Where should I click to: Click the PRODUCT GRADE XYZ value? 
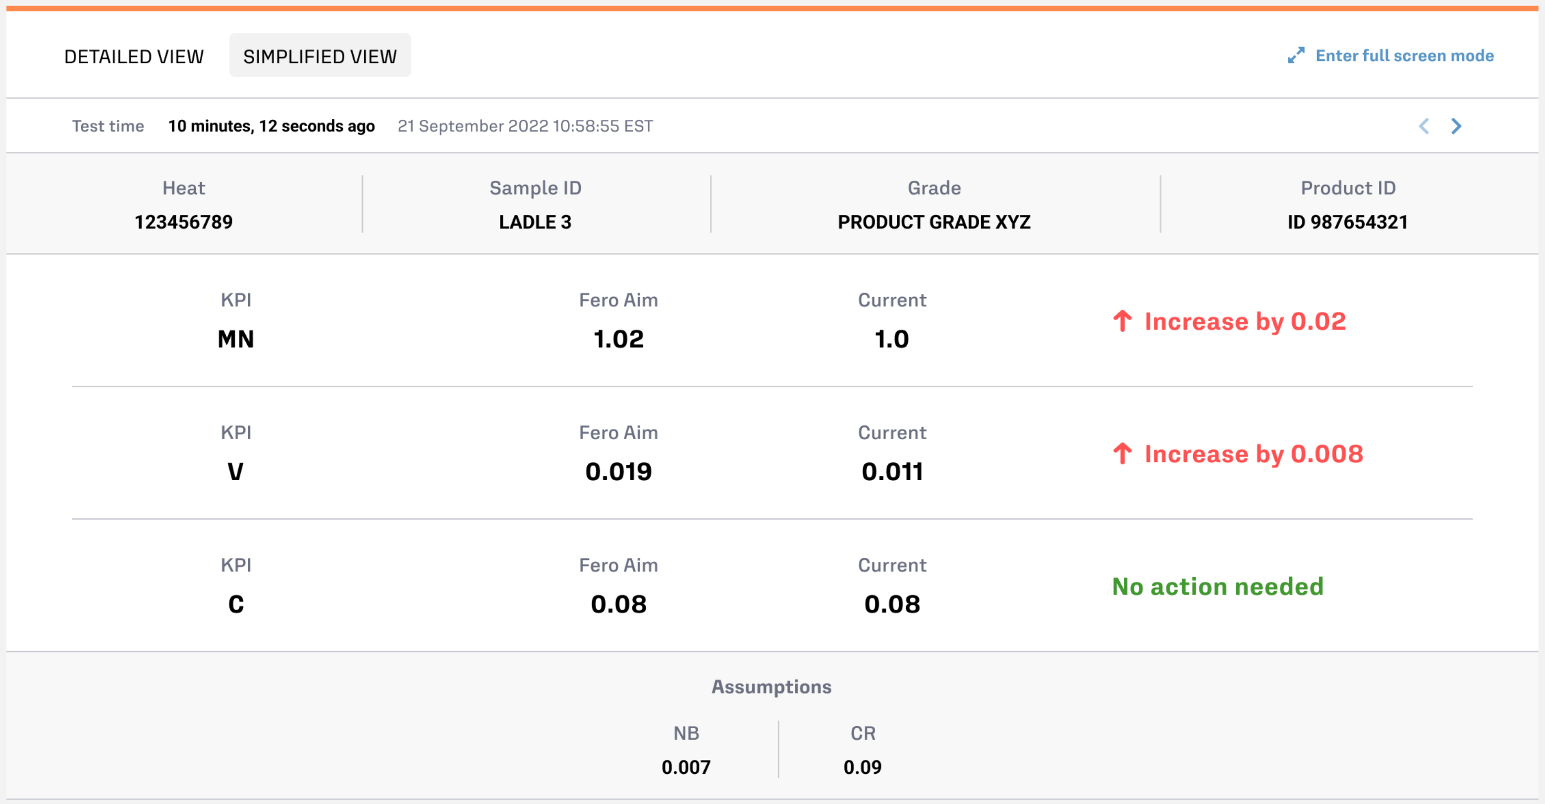(934, 222)
